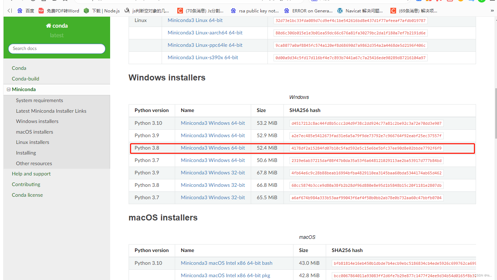Image resolution: width=497 pixels, height=280 pixels.
Task: Open the Miniconda3 Linux 64-bit link
Action: (x=195, y=20)
